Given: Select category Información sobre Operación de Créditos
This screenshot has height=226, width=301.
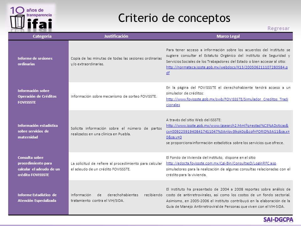Looking at the screenshot, I should tap(37, 96).
